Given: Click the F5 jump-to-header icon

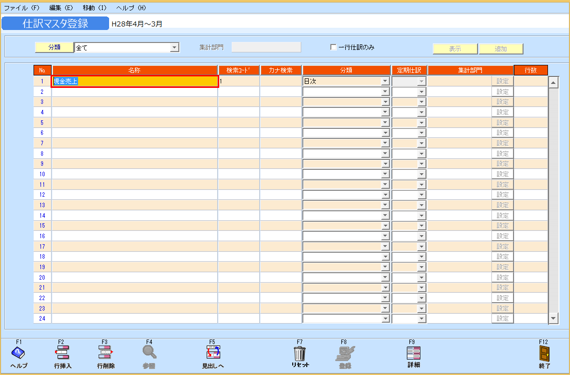Looking at the screenshot, I should (212, 353).
